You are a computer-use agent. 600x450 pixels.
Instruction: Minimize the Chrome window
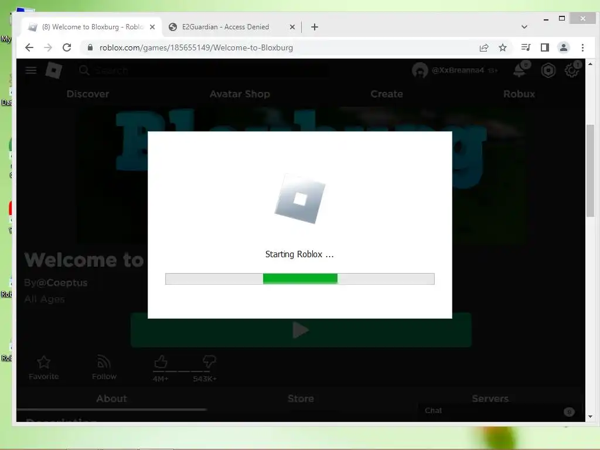tap(546, 19)
